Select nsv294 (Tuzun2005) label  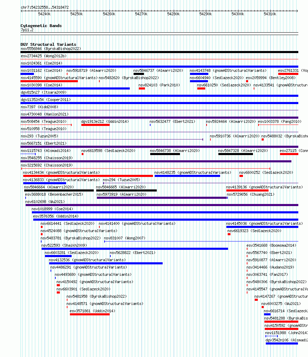(x=121, y=180)
